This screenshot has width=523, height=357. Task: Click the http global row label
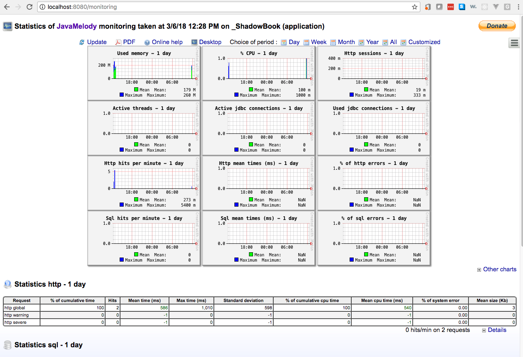click(15, 308)
